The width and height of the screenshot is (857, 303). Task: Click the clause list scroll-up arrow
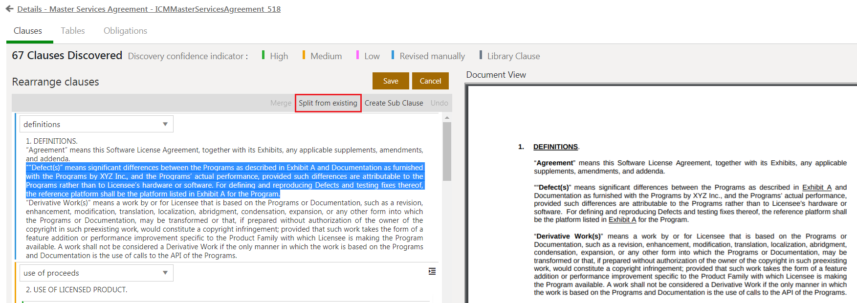(447, 118)
